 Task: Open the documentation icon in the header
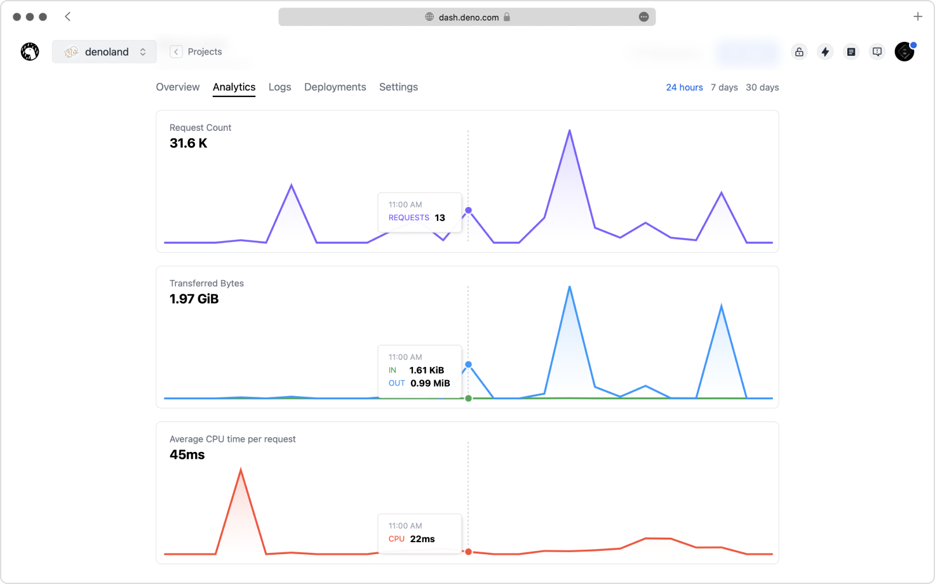point(851,52)
